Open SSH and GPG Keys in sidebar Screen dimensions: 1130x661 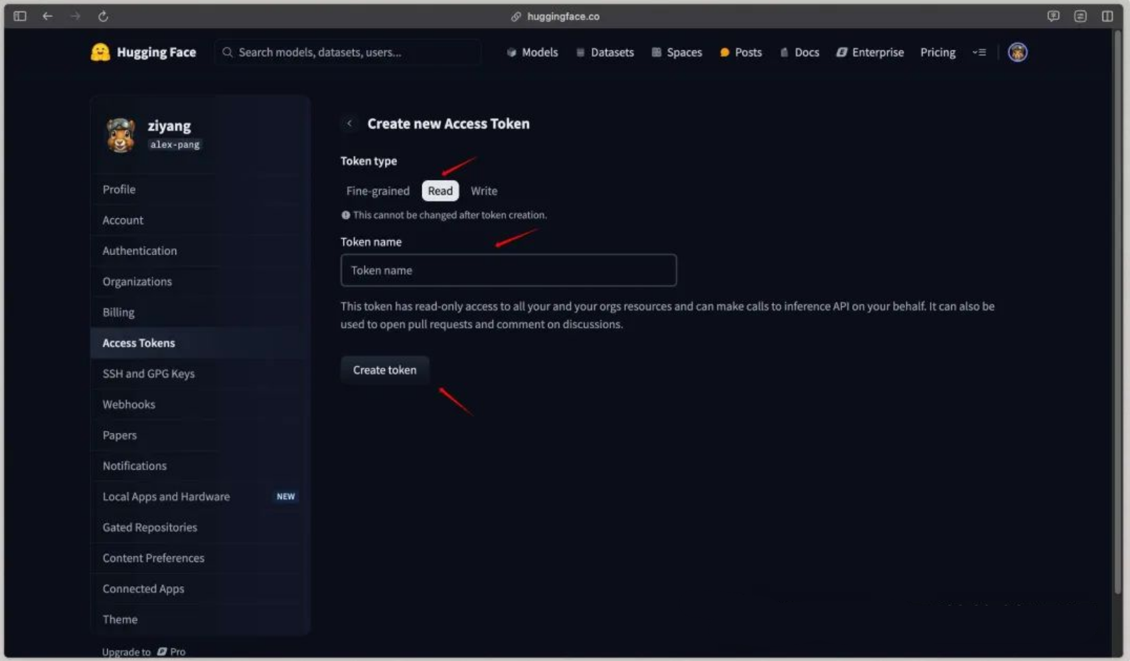pyautogui.click(x=199, y=374)
